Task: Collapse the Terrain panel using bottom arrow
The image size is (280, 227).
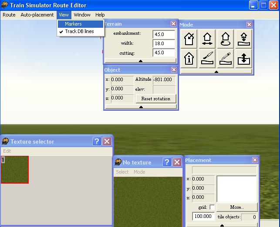Action: click(140, 61)
